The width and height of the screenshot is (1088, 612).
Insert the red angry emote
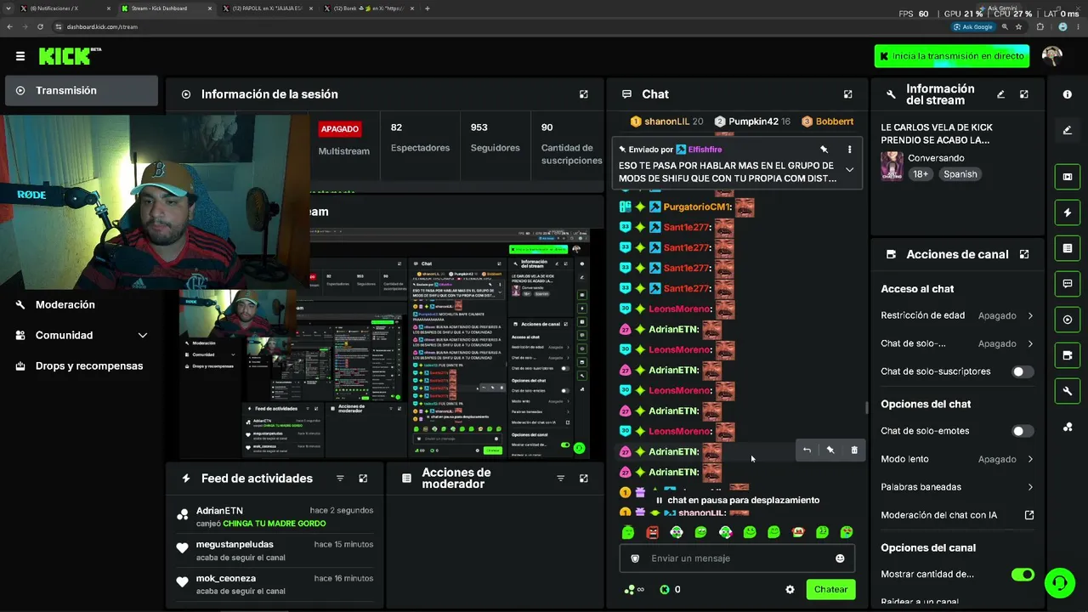coord(652,532)
